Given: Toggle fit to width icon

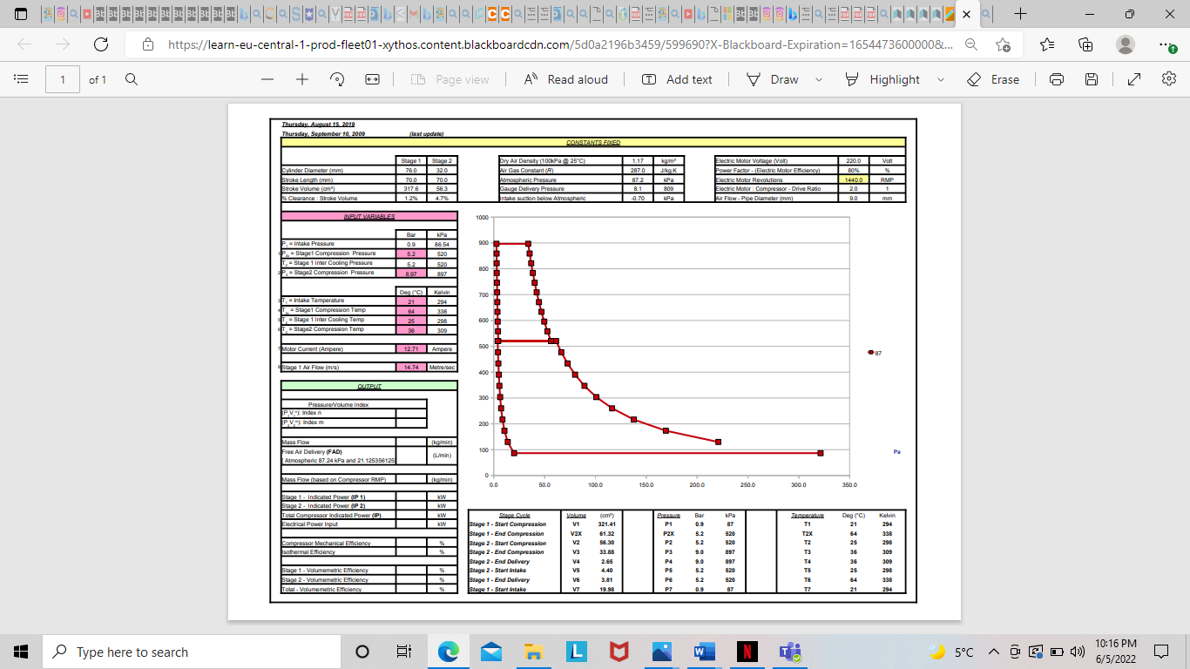Looking at the screenshot, I should pyautogui.click(x=373, y=79).
